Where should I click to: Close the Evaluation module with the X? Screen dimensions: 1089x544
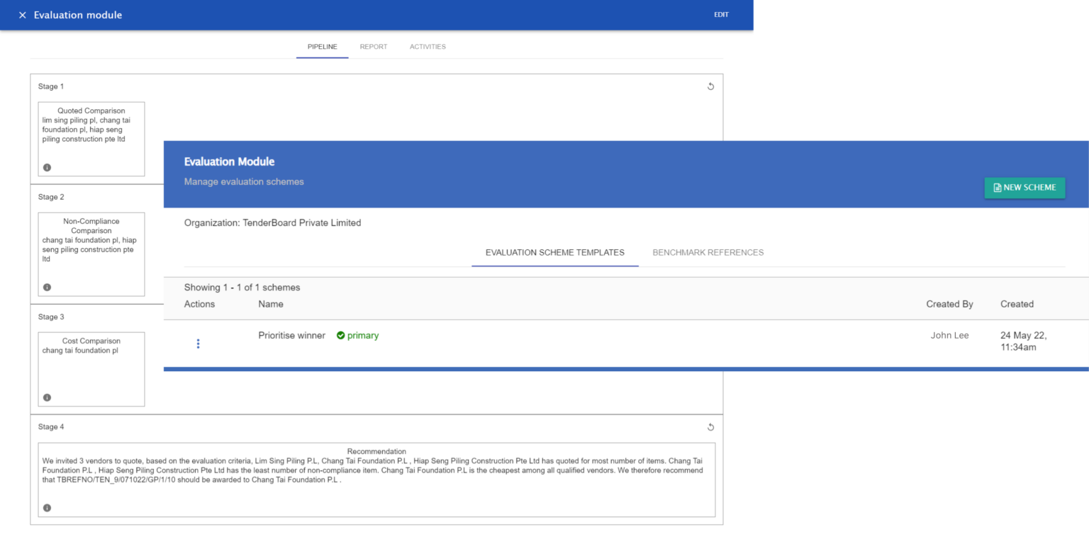click(x=22, y=14)
